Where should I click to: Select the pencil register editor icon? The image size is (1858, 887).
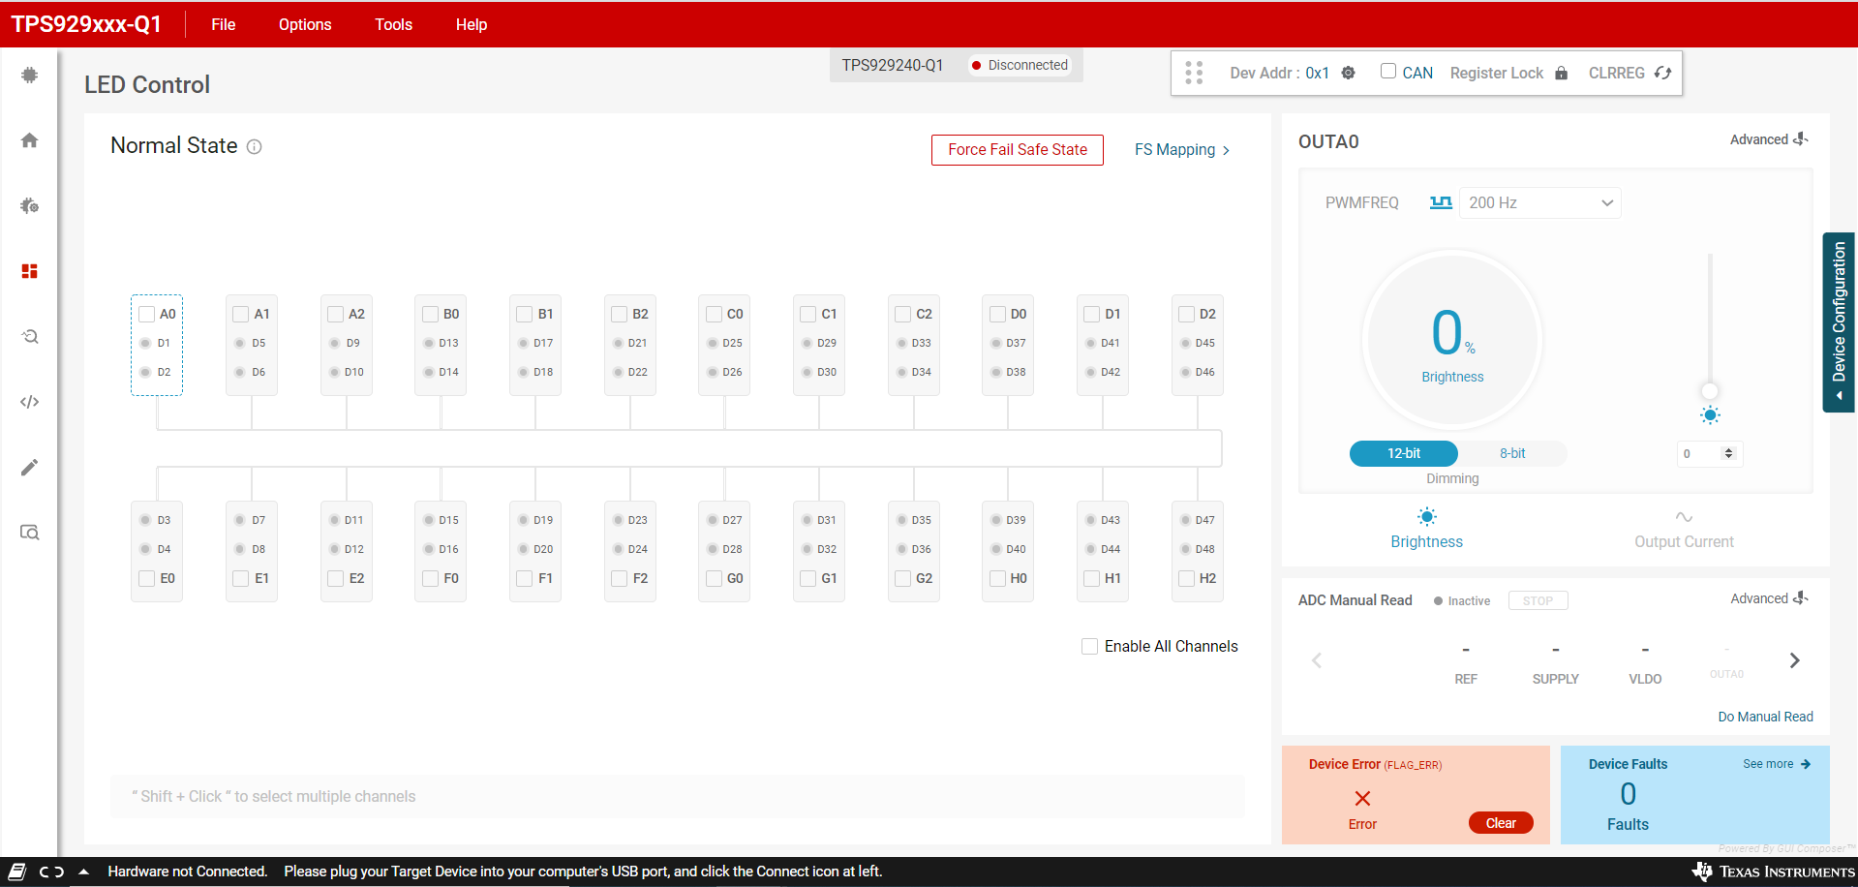(x=29, y=467)
